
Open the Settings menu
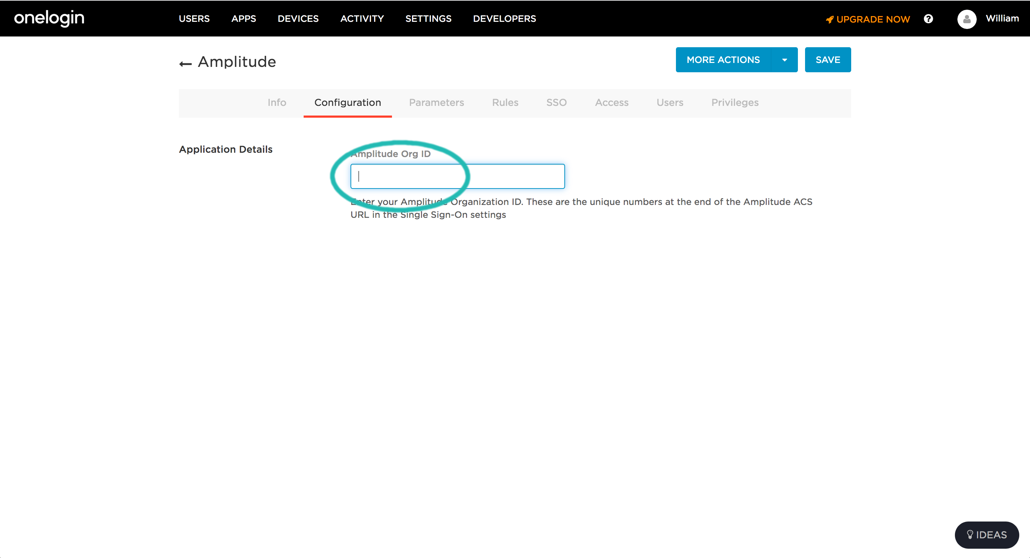pos(428,18)
